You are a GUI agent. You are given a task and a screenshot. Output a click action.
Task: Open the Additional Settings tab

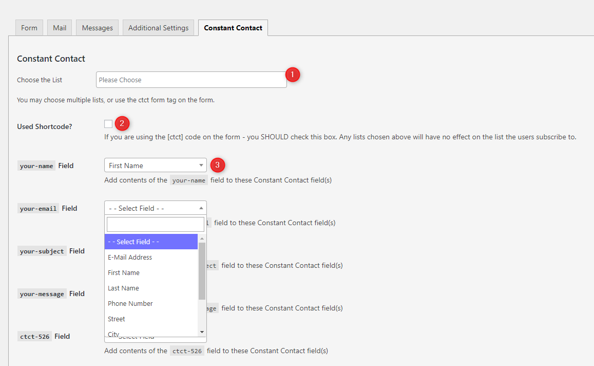(x=158, y=28)
